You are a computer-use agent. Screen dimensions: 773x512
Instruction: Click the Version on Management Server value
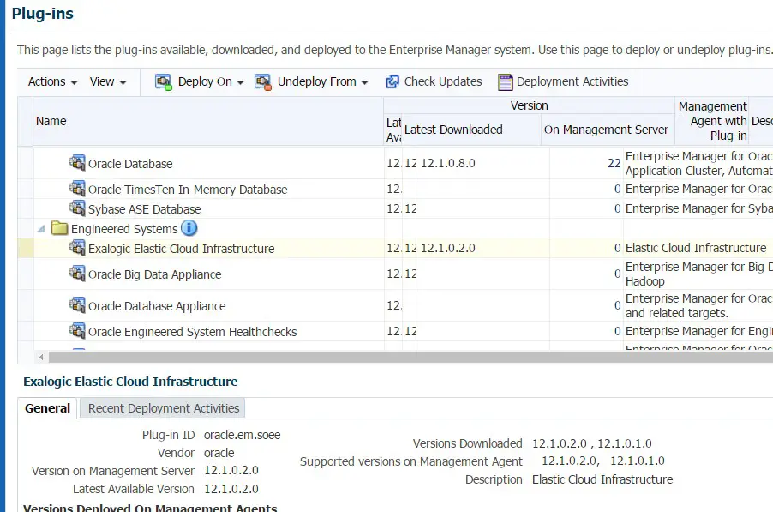pyautogui.click(x=231, y=471)
